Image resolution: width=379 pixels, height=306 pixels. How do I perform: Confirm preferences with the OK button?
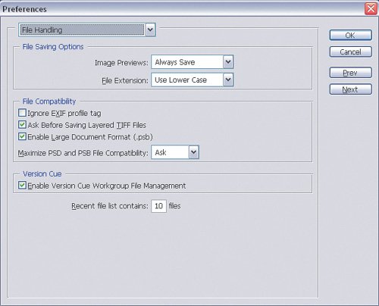(x=350, y=35)
